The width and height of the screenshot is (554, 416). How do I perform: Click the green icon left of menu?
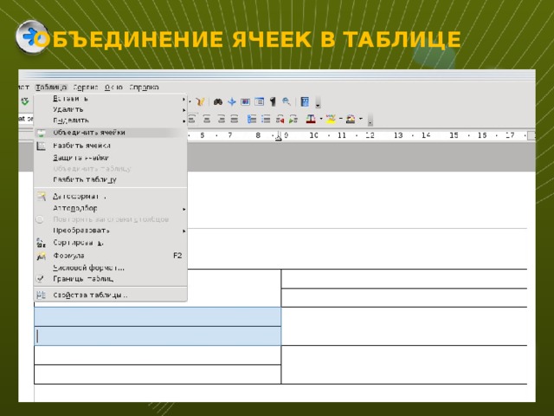pyautogui.click(x=25, y=102)
